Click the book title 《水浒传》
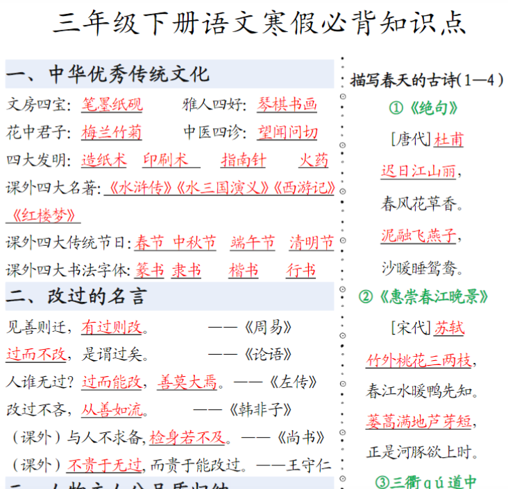508x489 pixels. (140, 188)
